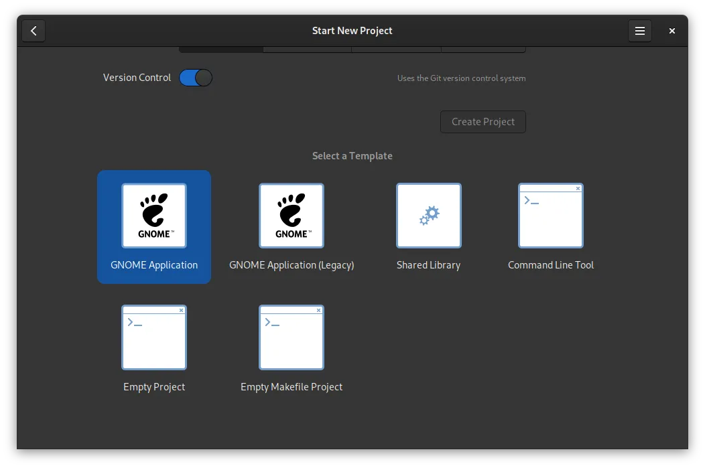
Task: Select the Command Line Tool terminal icon
Action: pyautogui.click(x=551, y=216)
